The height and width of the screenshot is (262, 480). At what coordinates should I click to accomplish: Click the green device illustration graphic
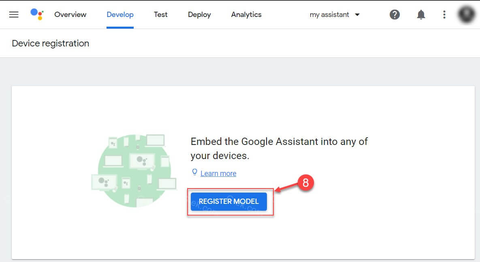pos(134,170)
